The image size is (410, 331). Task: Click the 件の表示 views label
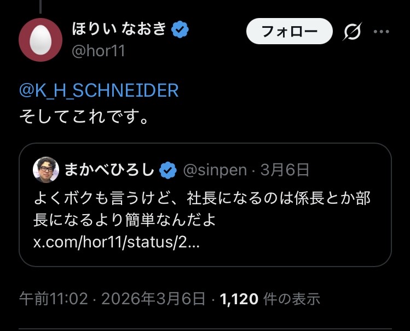click(291, 299)
